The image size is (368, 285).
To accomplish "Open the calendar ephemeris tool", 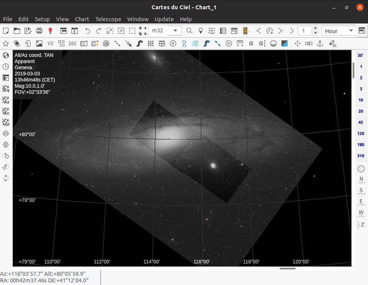I will tap(234, 31).
